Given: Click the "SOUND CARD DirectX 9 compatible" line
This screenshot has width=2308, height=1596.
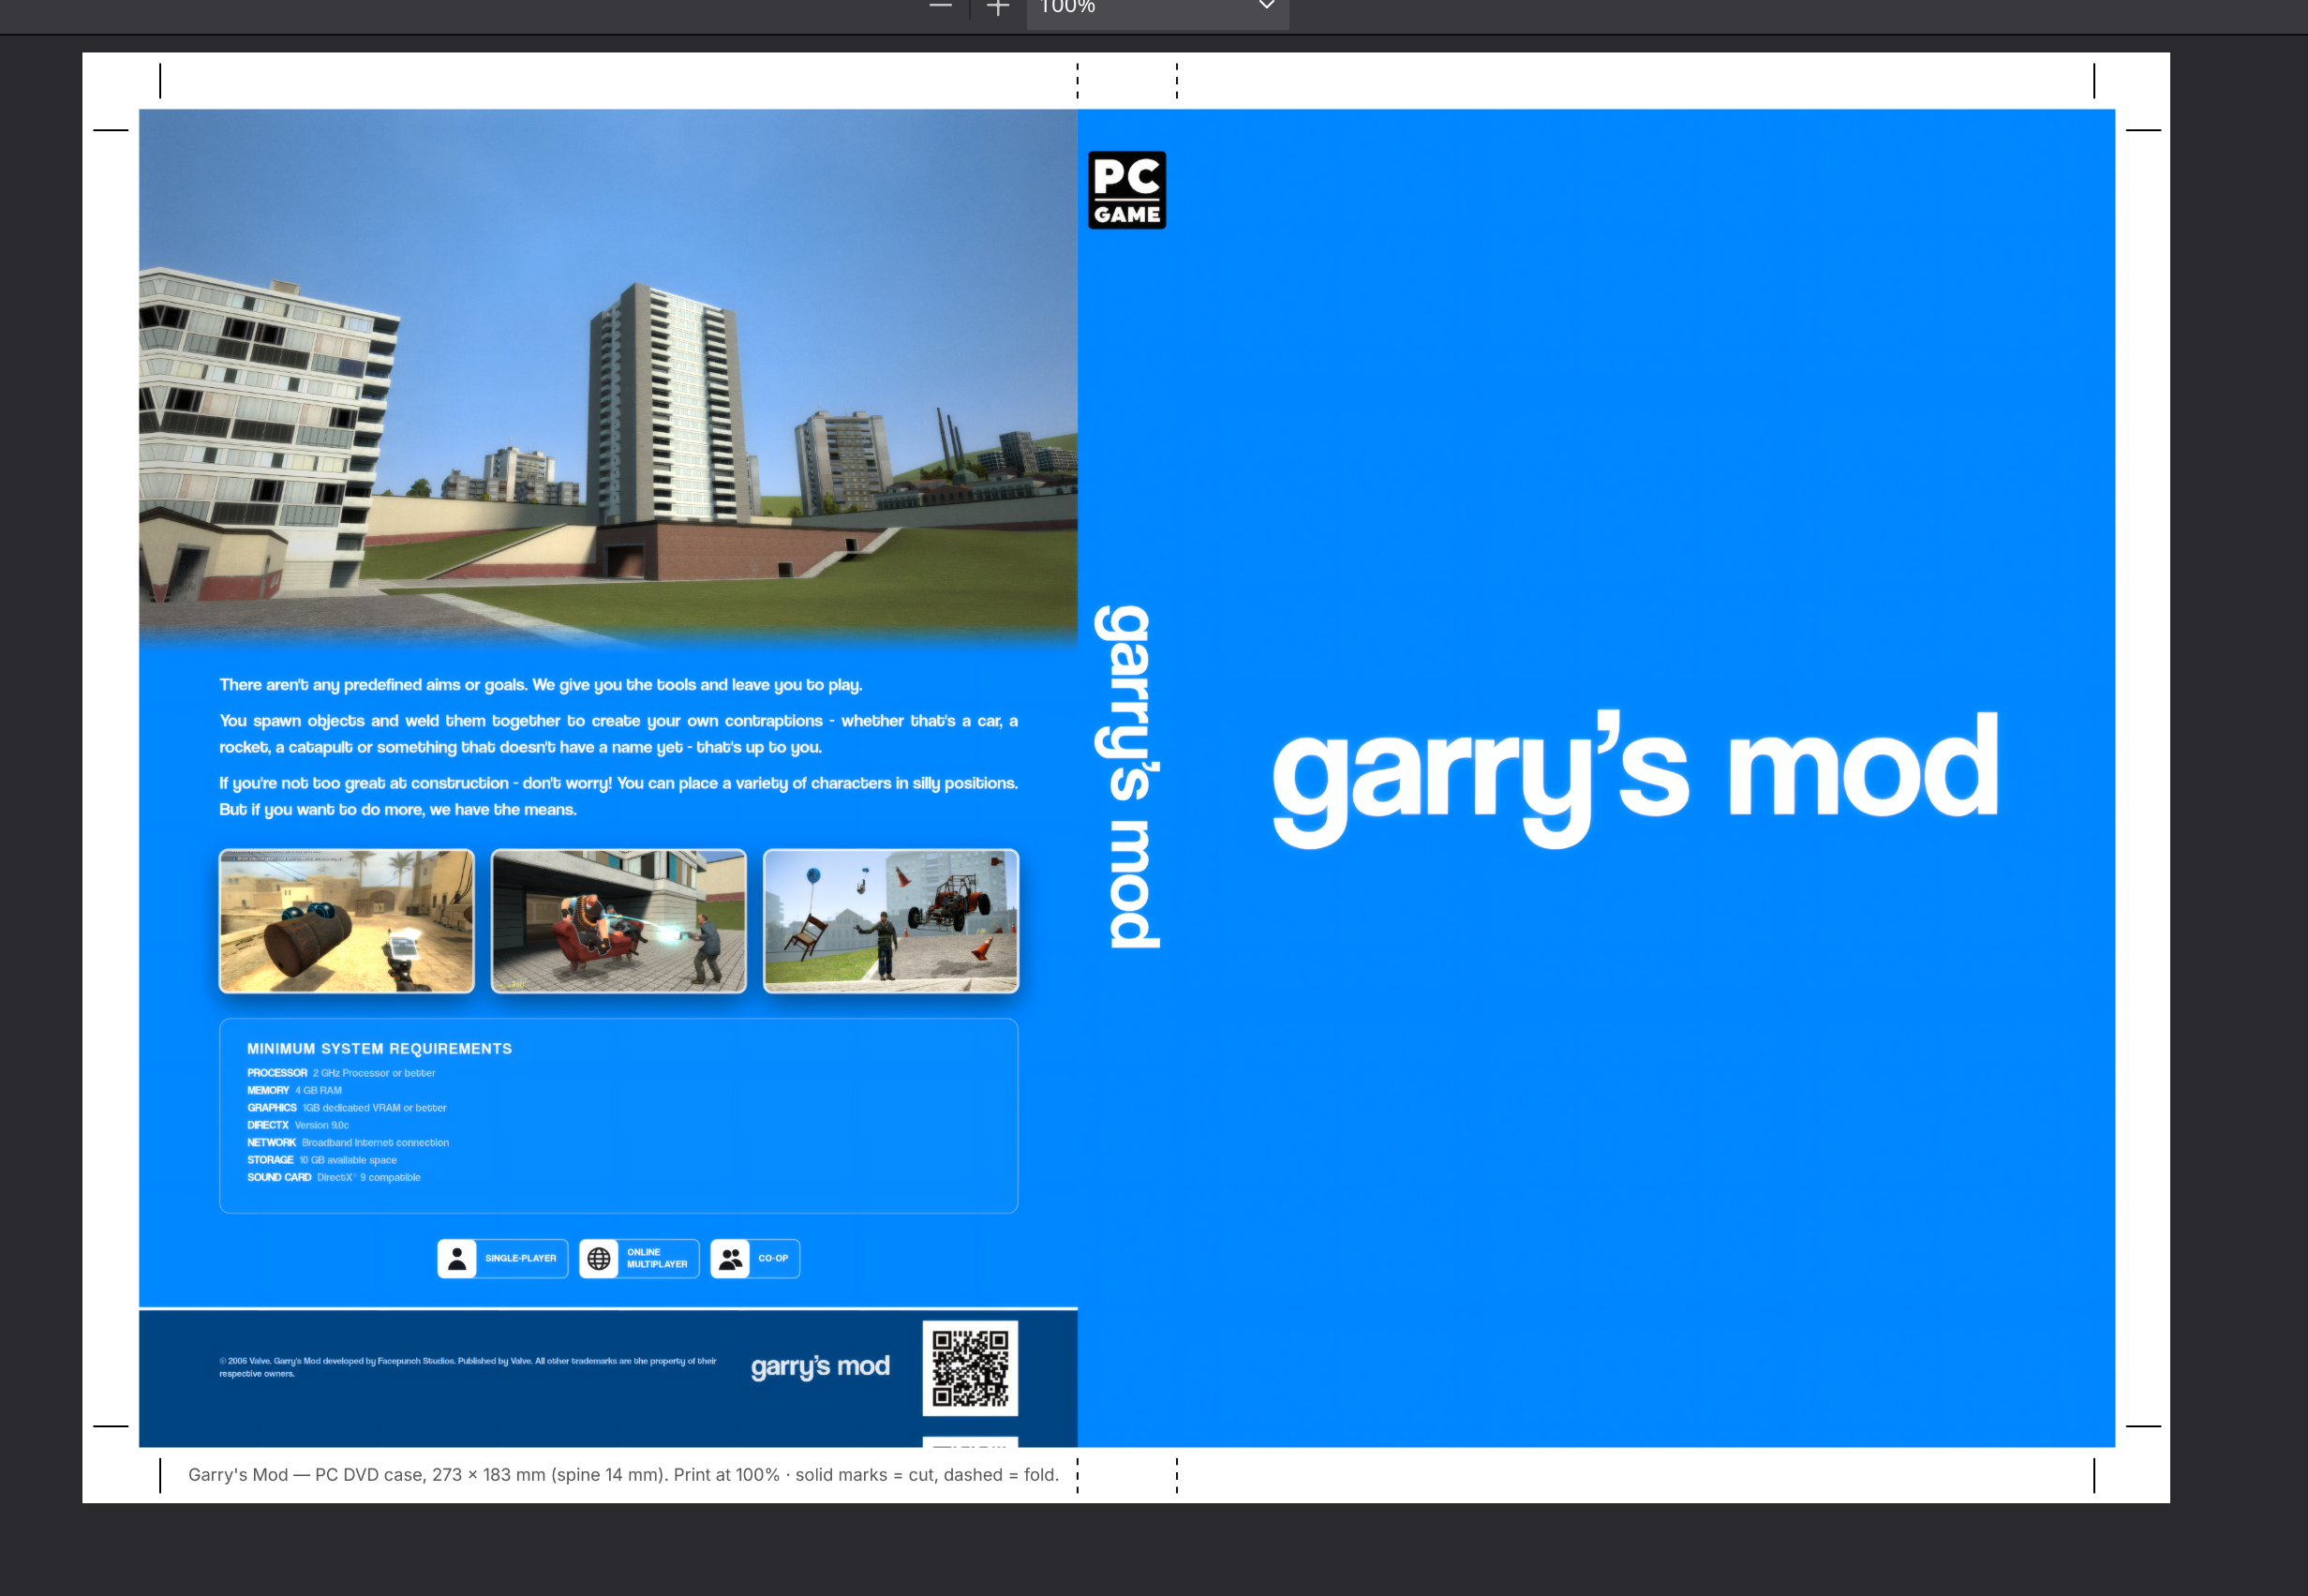Looking at the screenshot, I should [x=334, y=1178].
